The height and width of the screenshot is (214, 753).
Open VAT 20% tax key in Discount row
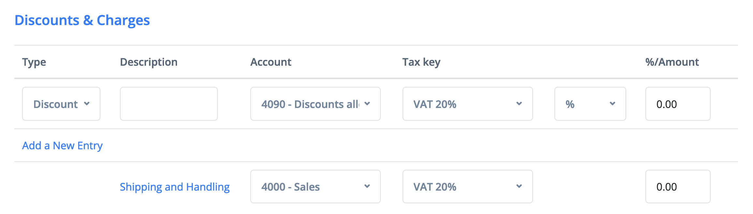[467, 104]
